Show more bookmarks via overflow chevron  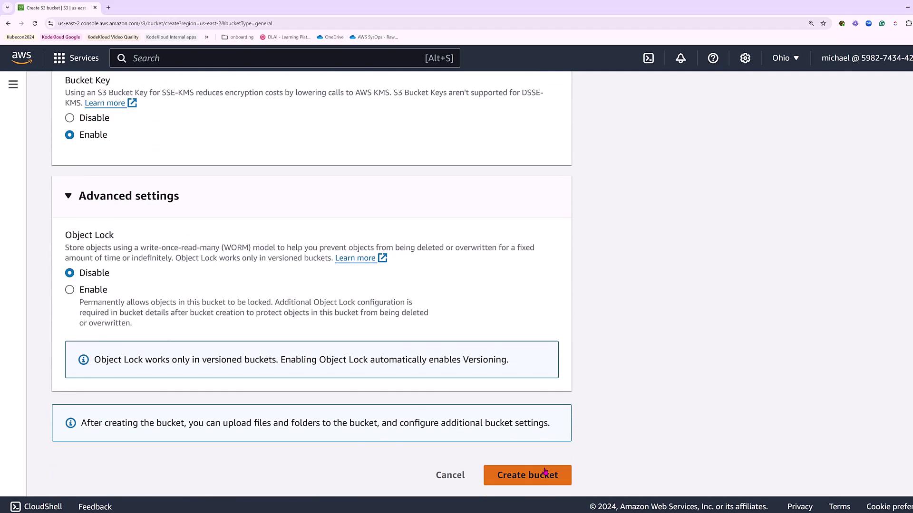tap(206, 37)
